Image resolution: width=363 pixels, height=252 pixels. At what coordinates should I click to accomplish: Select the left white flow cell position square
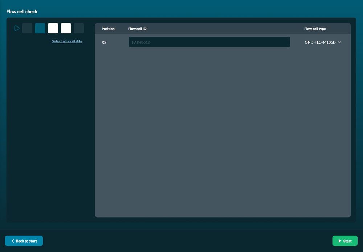coord(53,28)
